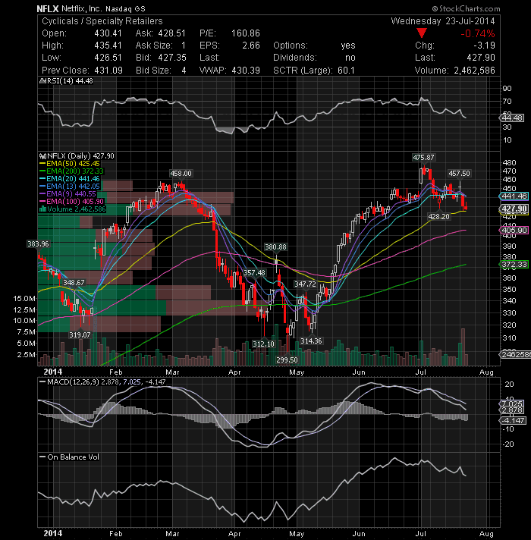Click the 2462586 volume tag on right axis
This screenshot has width=531, height=540.
pyautogui.click(x=515, y=354)
